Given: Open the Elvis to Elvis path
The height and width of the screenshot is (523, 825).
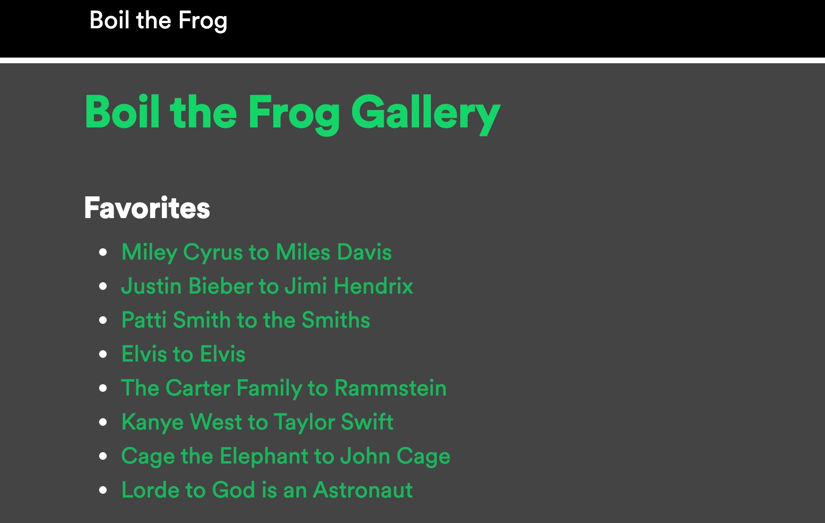Looking at the screenshot, I should click(x=183, y=354).
